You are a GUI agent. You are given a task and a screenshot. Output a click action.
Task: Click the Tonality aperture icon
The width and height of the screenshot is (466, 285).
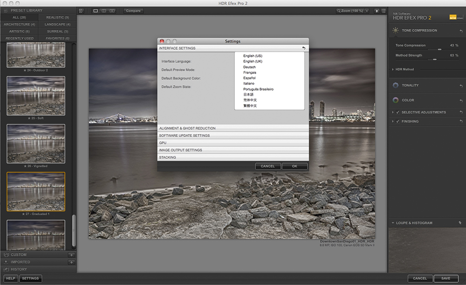coord(396,85)
